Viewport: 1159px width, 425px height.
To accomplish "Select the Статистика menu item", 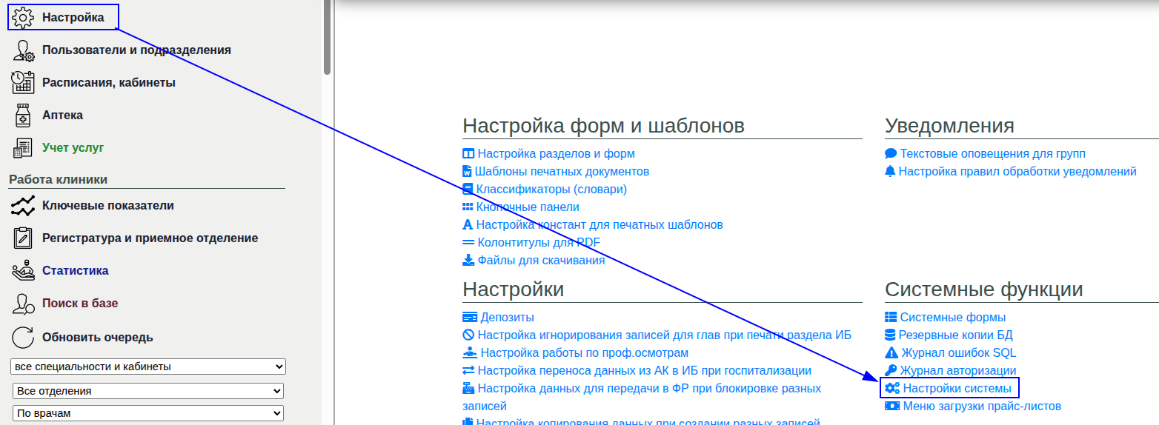I will 75,271.
